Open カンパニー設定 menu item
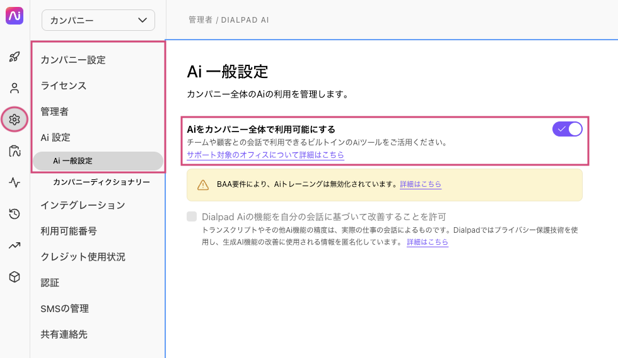618x358 pixels. 73,60
